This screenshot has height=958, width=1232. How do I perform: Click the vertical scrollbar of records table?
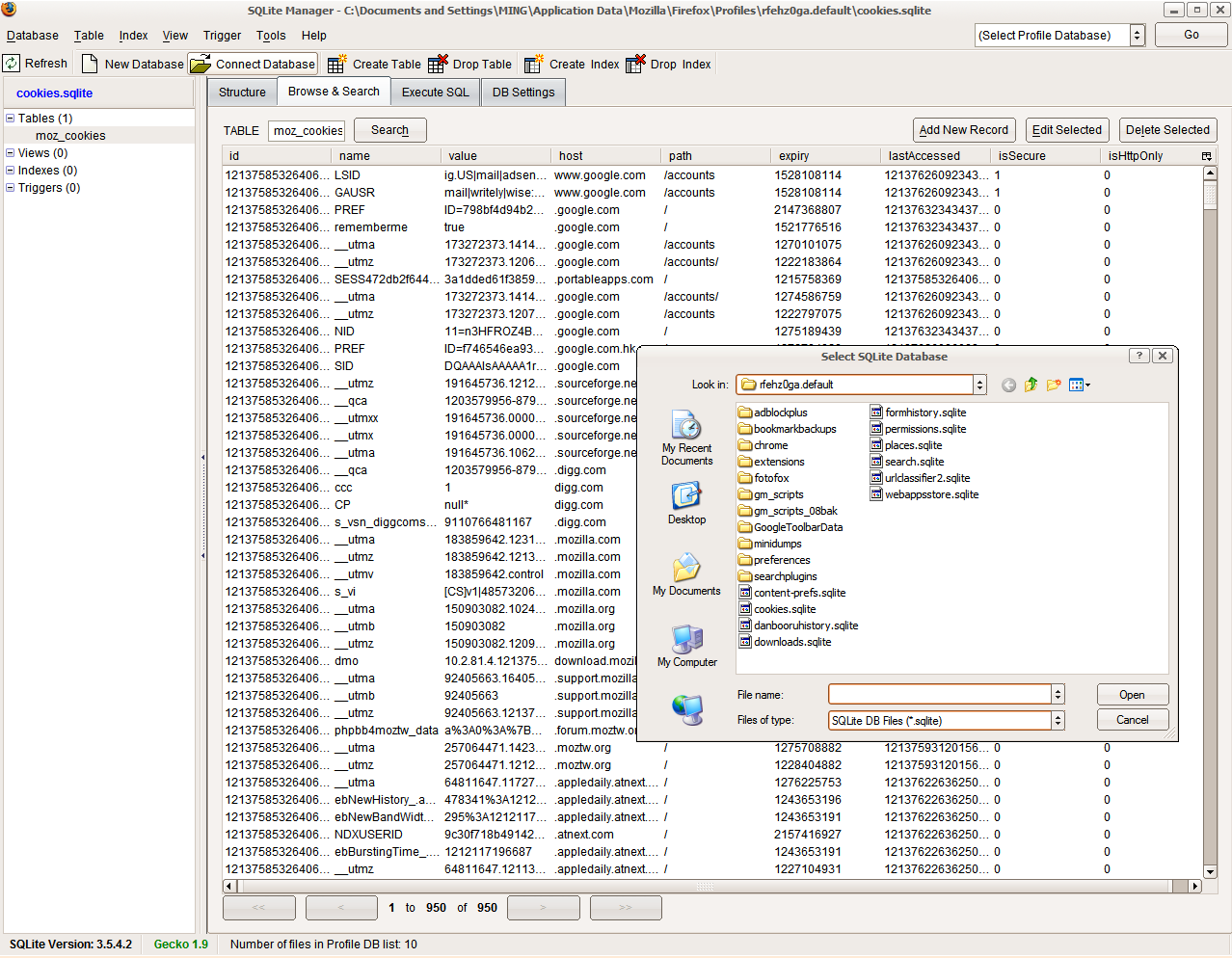pos(1210,521)
